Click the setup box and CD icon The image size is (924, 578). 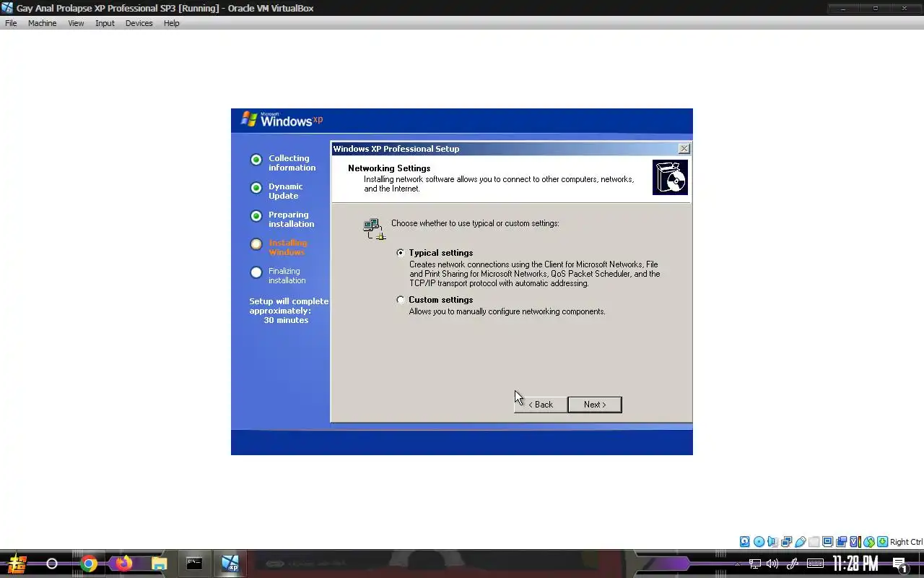pos(670,178)
